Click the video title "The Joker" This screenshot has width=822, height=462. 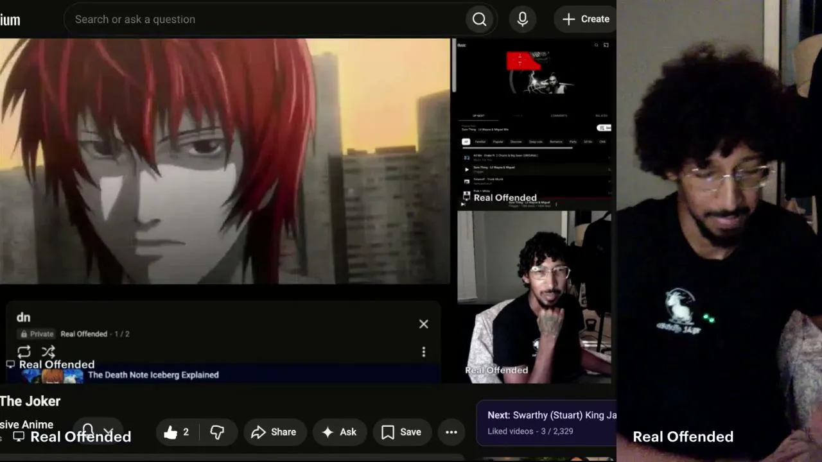click(x=30, y=401)
